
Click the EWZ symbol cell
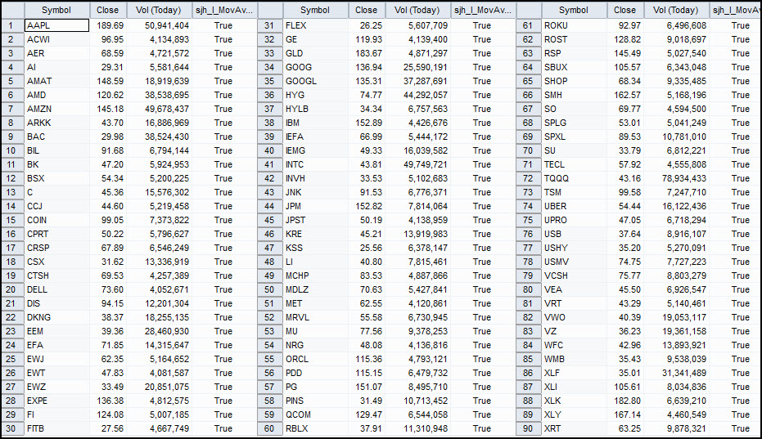[x=56, y=387]
